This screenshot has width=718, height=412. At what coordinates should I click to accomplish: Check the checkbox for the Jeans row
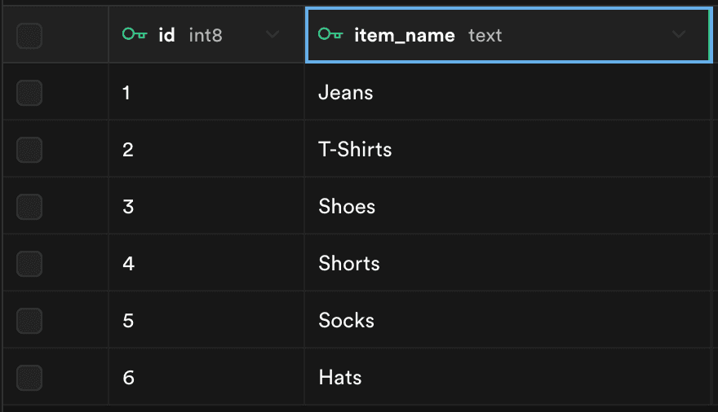click(29, 93)
